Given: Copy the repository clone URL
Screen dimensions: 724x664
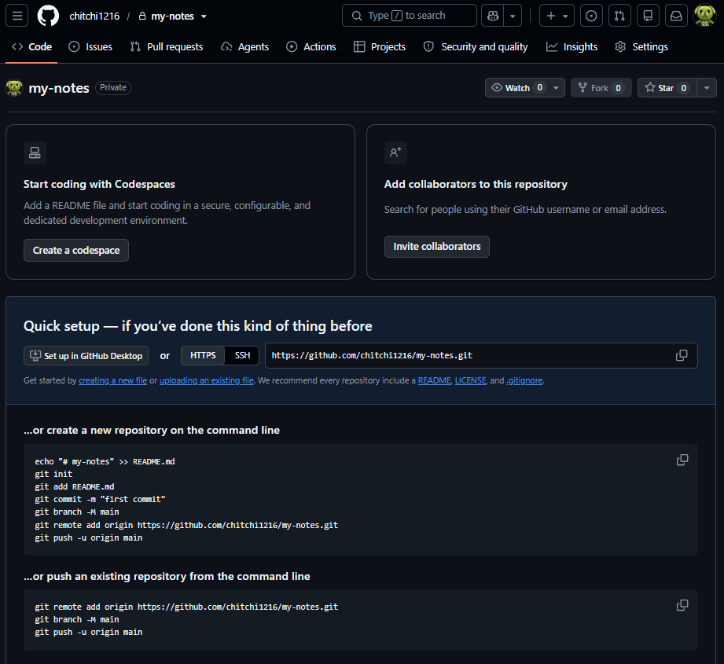Looking at the screenshot, I should [x=682, y=355].
